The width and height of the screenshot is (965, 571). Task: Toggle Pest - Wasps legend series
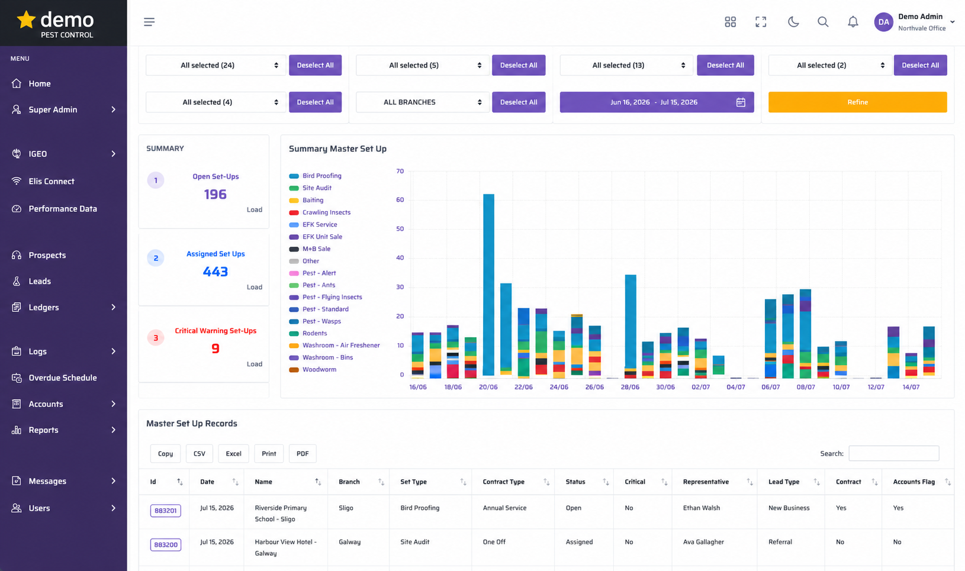(x=315, y=321)
